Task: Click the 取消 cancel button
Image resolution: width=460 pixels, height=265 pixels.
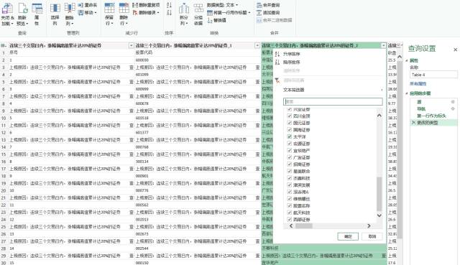Action: (x=372, y=236)
